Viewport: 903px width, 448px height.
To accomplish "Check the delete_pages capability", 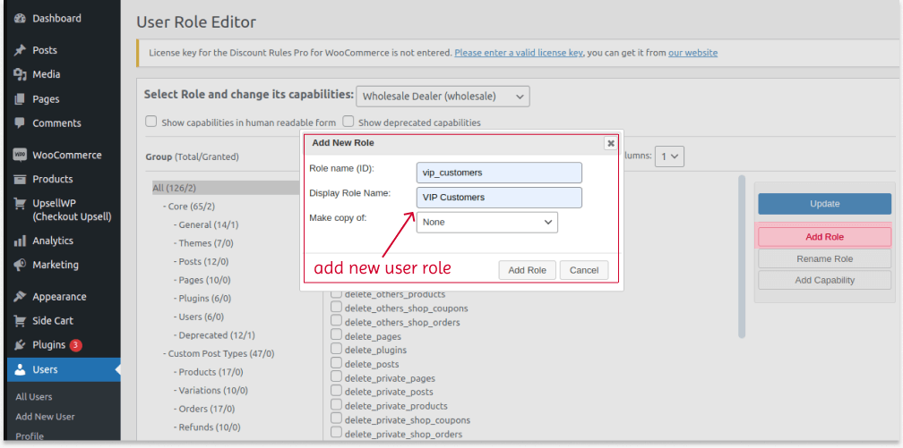I will 336,336.
